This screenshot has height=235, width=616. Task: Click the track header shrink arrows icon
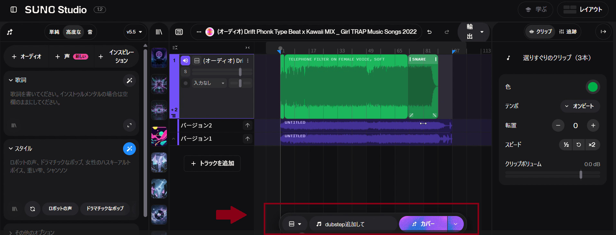coord(248,48)
